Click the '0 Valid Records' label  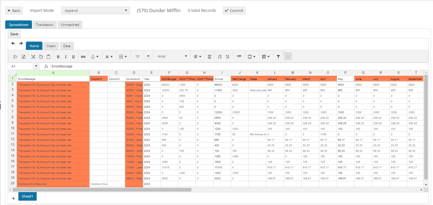(x=202, y=10)
